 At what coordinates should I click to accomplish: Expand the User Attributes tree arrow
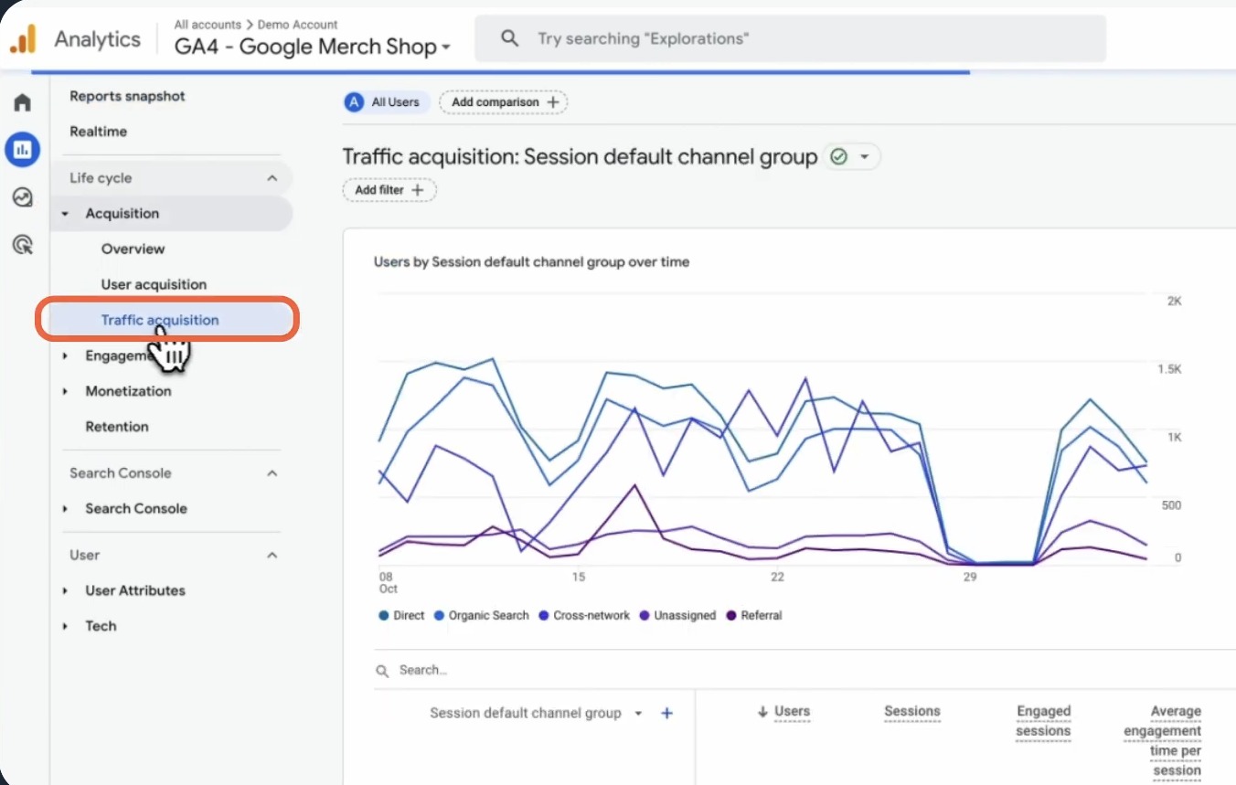(65, 591)
